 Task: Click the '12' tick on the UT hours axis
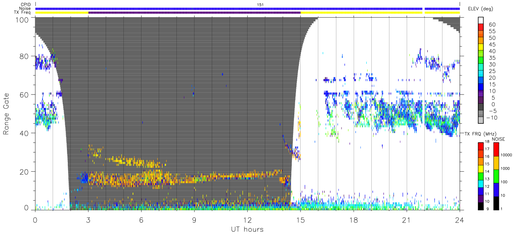[248, 220]
